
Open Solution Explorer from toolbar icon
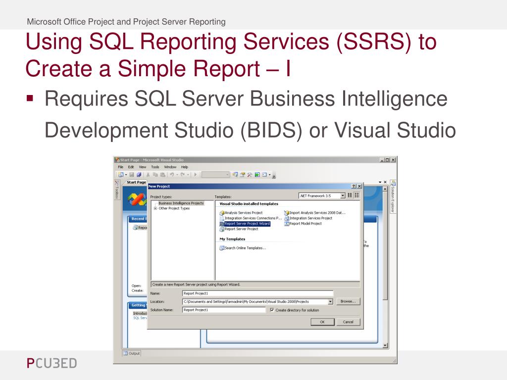[x=235, y=175]
